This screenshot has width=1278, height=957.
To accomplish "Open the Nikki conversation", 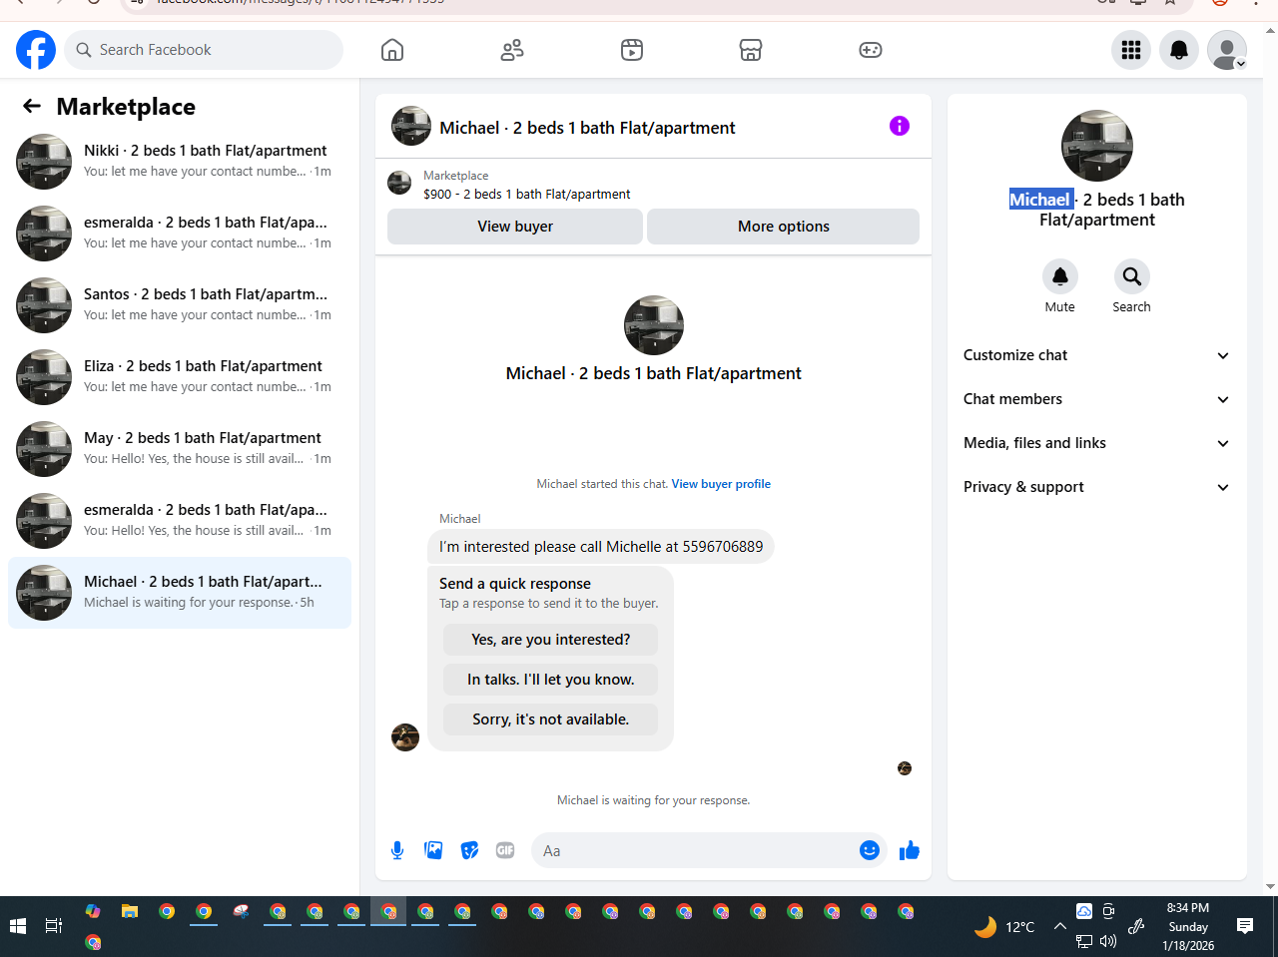I will point(180,162).
